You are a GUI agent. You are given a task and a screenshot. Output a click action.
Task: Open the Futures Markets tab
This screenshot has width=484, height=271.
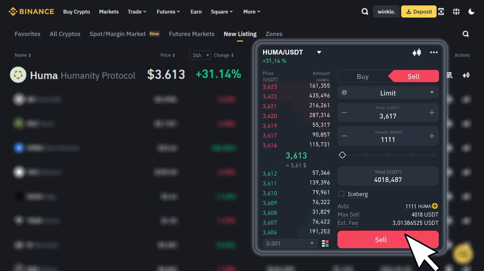[x=192, y=34]
